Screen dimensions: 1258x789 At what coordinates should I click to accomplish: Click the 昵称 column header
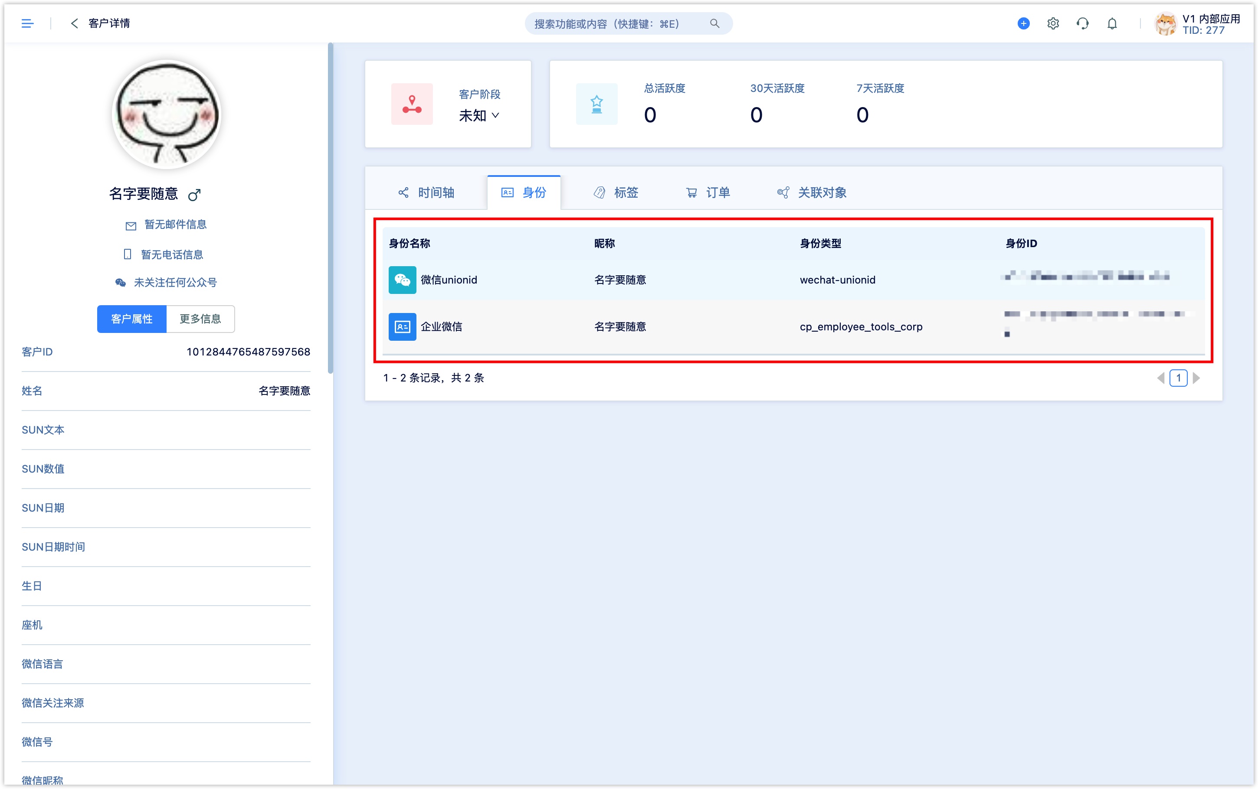click(604, 243)
